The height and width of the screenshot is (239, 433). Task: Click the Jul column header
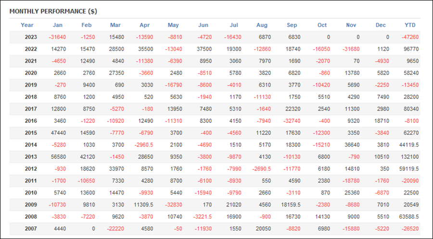click(x=234, y=25)
